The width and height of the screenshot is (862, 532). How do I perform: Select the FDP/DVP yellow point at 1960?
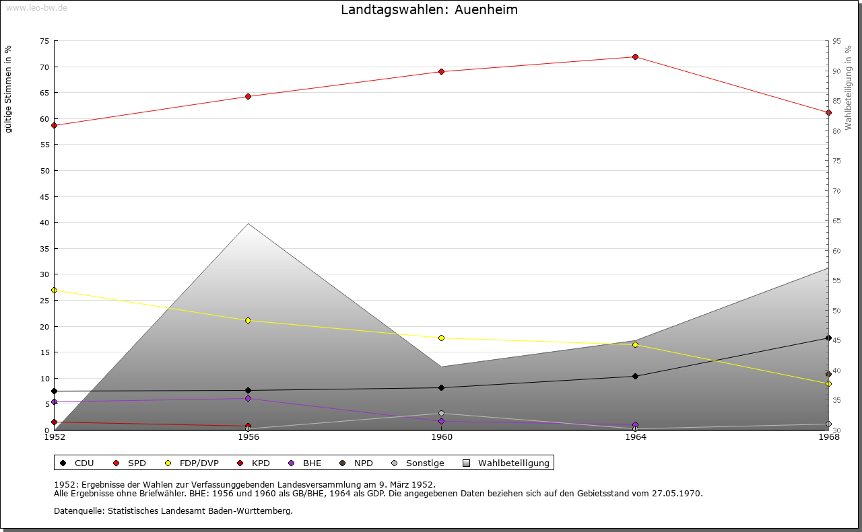tap(441, 338)
